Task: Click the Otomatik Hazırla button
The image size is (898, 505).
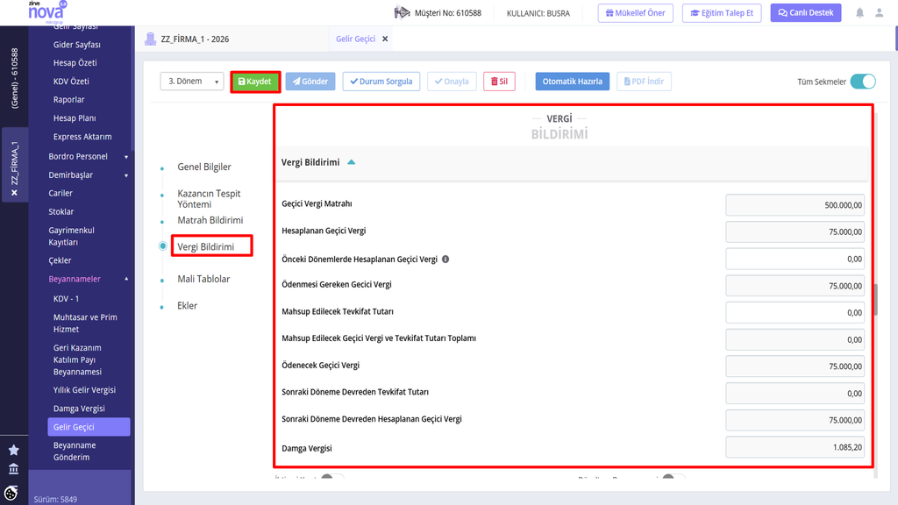Action: [x=572, y=82]
